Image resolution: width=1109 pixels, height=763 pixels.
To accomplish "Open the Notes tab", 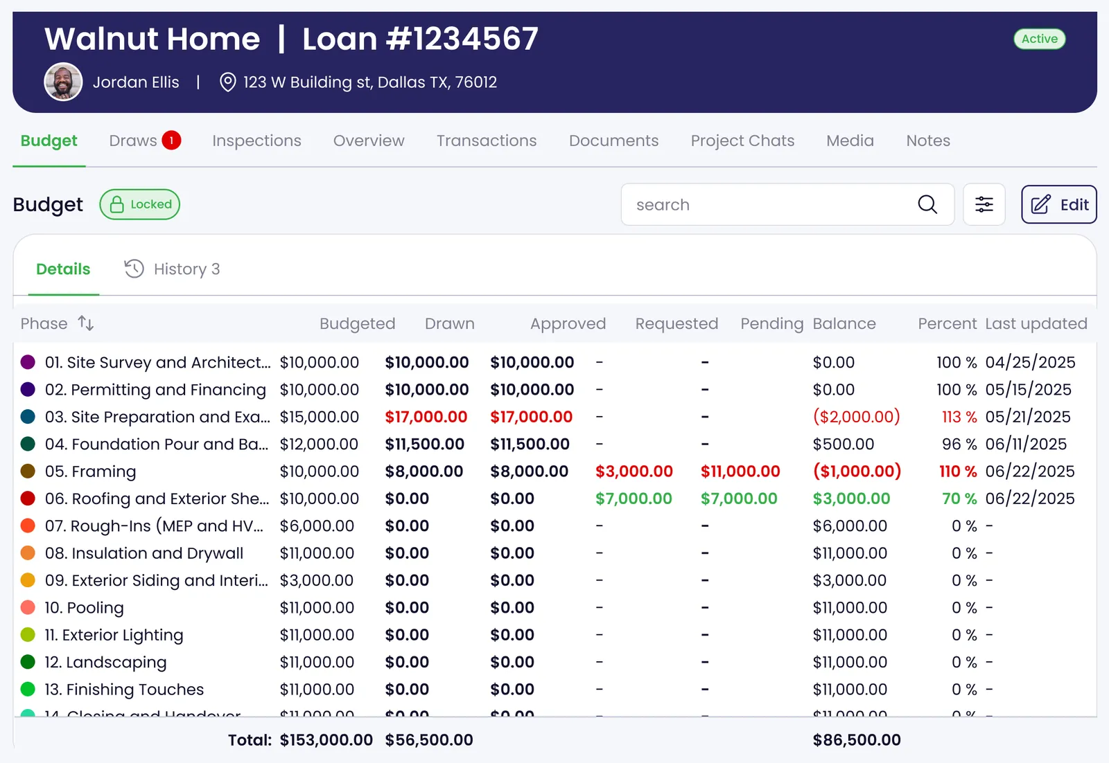I will point(928,141).
